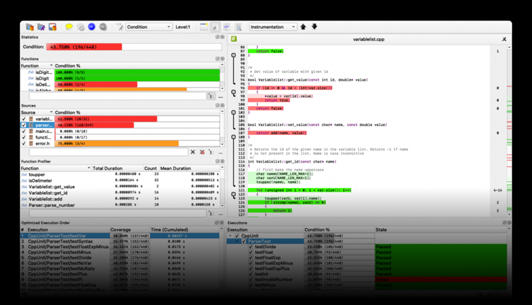Select the isDigit function row at 1/1
This screenshot has width=532, height=305.
coord(120,78)
